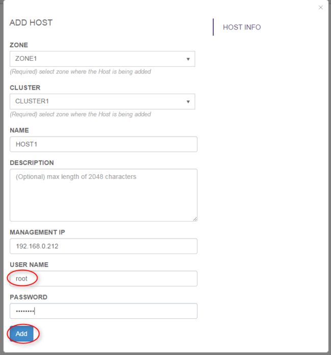Select the MANAGEMENT IP field with 192.168.0.212

click(103, 246)
